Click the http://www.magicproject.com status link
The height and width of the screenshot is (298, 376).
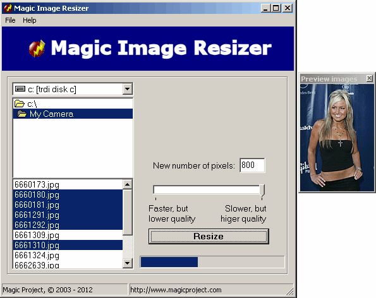point(176,290)
